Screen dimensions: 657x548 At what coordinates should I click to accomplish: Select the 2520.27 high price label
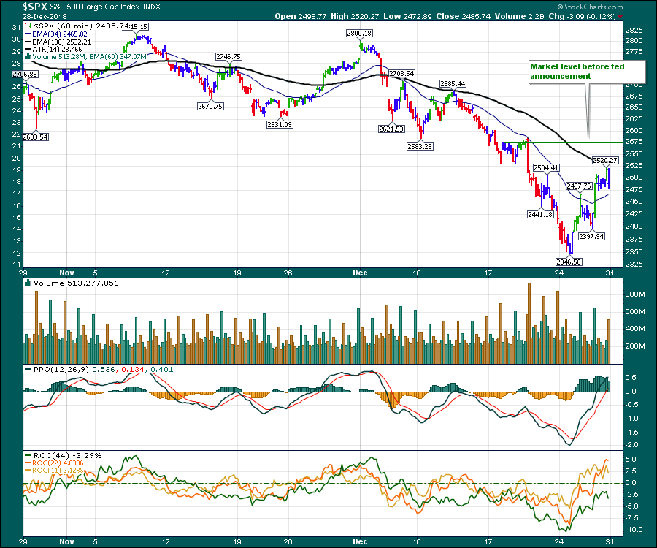605,160
